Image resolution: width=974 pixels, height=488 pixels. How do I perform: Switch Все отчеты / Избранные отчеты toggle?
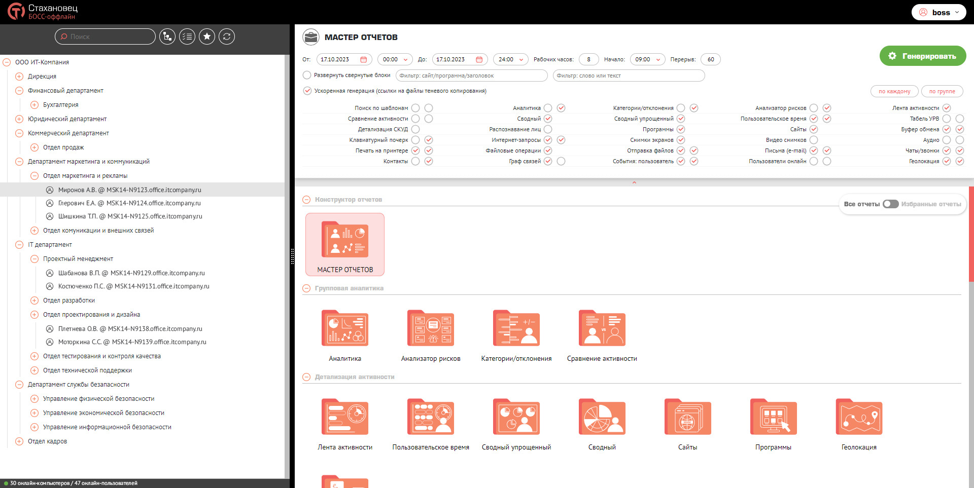890,204
